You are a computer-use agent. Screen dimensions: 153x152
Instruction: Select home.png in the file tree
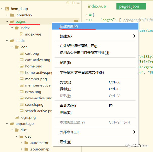pyautogui.click(x=34, y=66)
